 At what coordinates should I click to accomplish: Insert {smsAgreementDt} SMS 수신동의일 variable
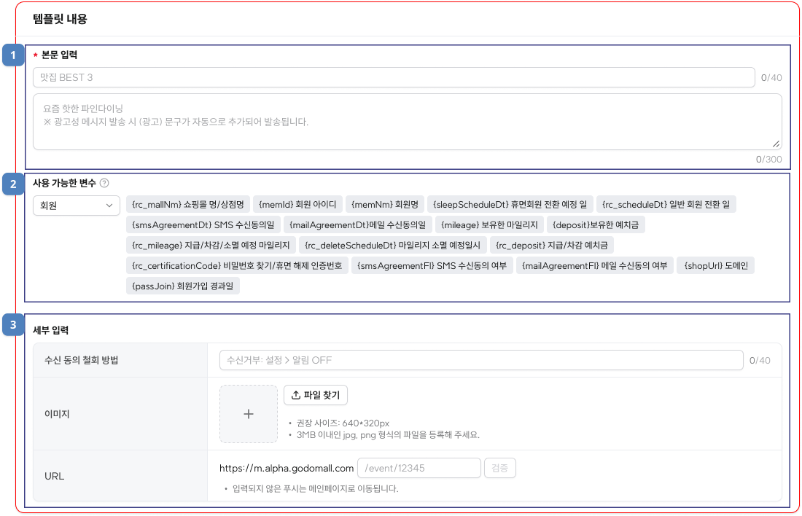click(202, 224)
